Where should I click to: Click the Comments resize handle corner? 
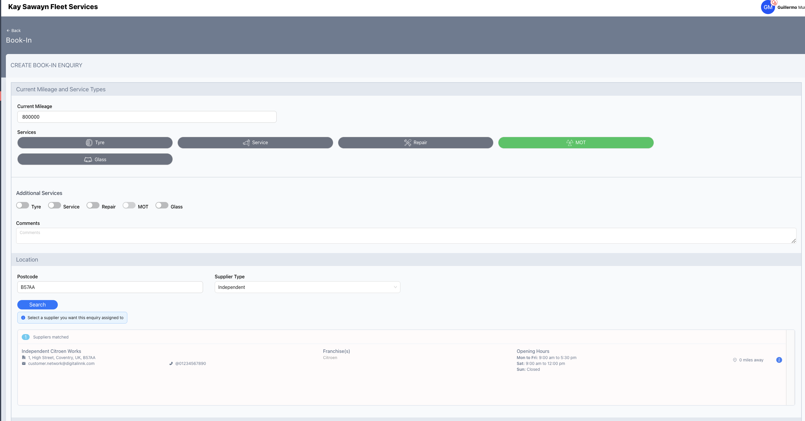tap(794, 241)
